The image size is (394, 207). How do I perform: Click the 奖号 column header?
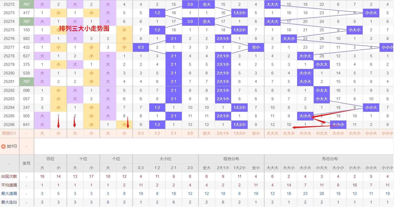click(x=27, y=163)
